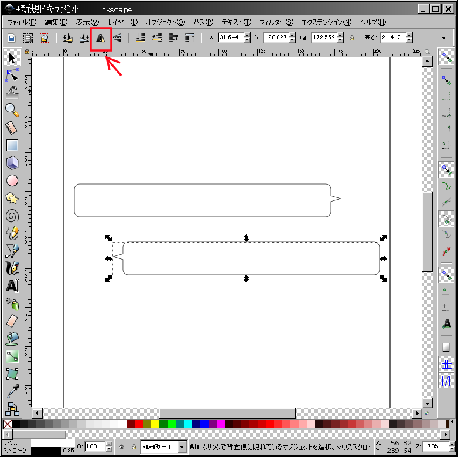Viewport: 458px width, 457px height.
Task: Click the zoom percentage field
Action: tap(435, 446)
